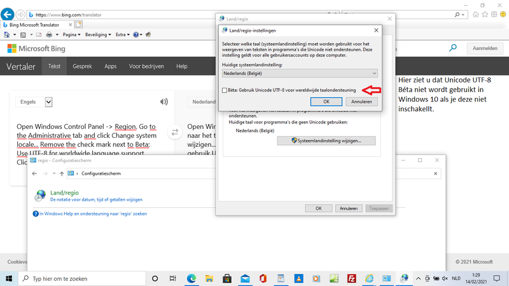Open the Voor bedrijven tab
Viewport: 509px width, 286px height.
[x=146, y=66]
